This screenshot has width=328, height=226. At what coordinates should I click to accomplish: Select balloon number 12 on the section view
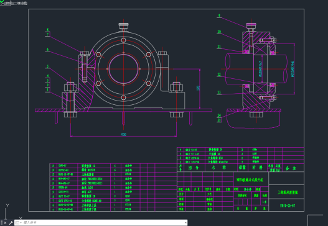(x=219, y=75)
